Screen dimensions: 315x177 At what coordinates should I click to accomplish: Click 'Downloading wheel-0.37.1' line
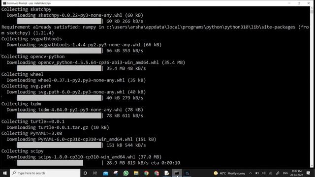click(x=76, y=80)
